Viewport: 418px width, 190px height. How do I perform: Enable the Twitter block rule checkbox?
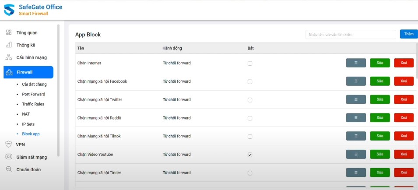(x=250, y=100)
